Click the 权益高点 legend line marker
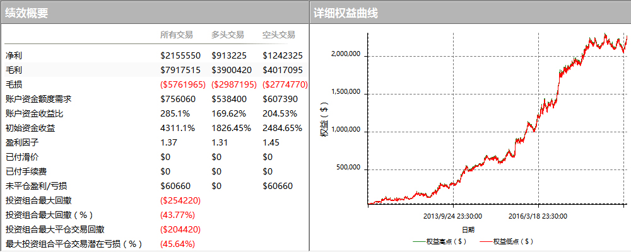631x252 pixels. [x=418, y=241]
